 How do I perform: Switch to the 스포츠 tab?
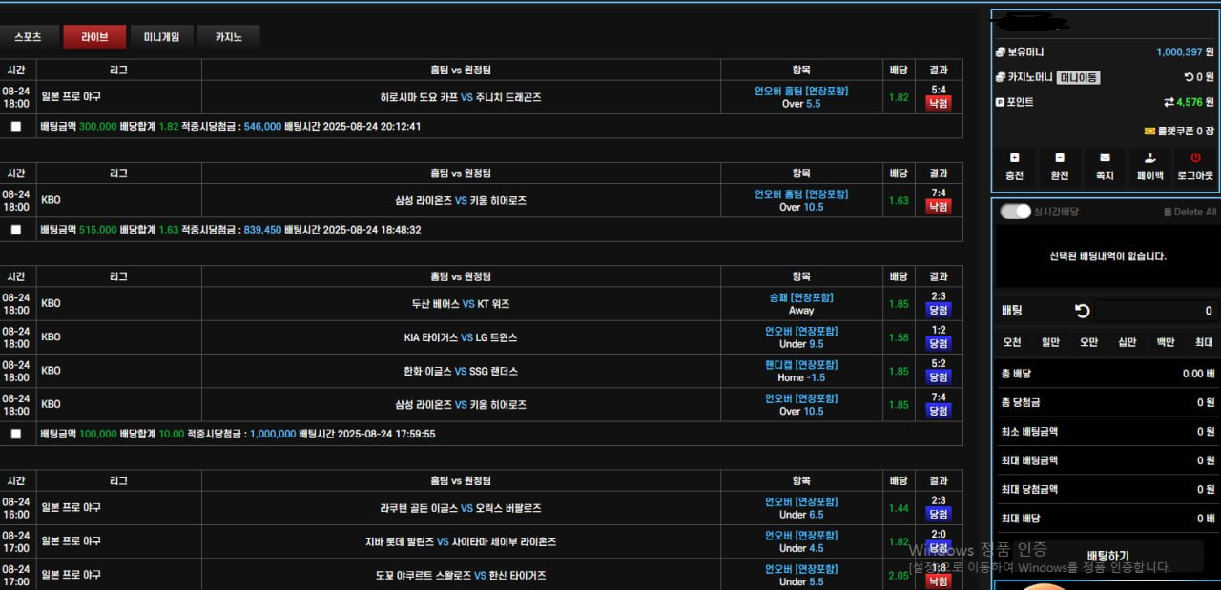click(x=30, y=36)
